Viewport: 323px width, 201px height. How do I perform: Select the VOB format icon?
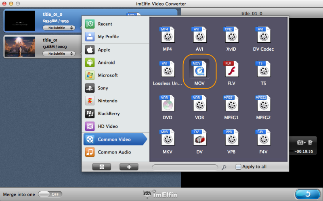199,104
